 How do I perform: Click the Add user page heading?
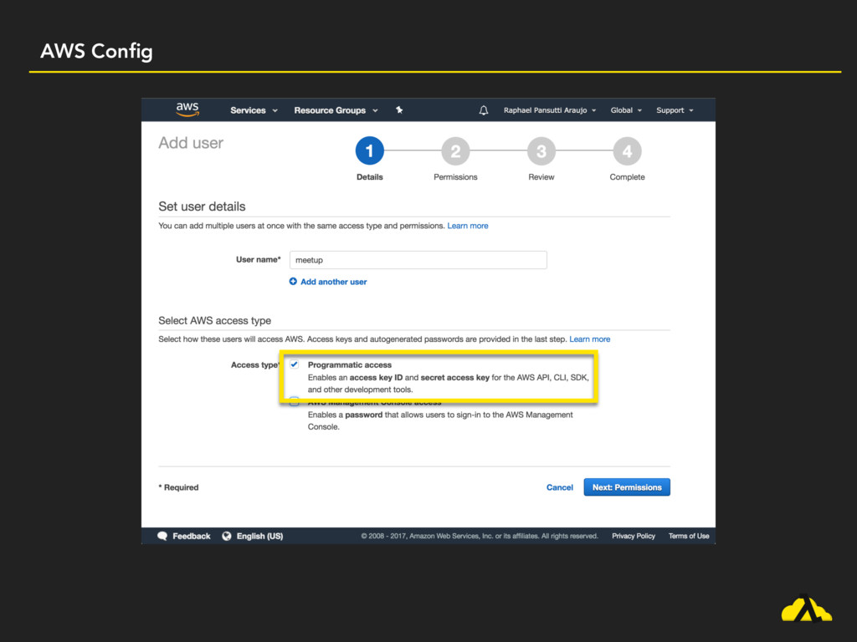tap(191, 143)
